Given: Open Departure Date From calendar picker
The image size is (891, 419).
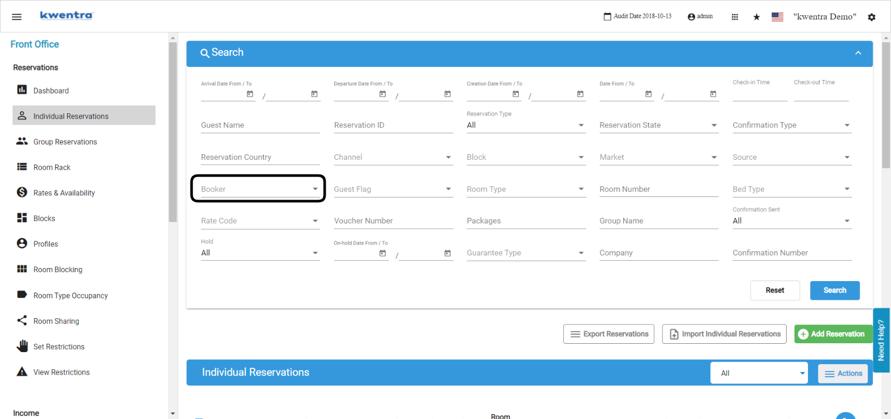Looking at the screenshot, I should [x=383, y=94].
